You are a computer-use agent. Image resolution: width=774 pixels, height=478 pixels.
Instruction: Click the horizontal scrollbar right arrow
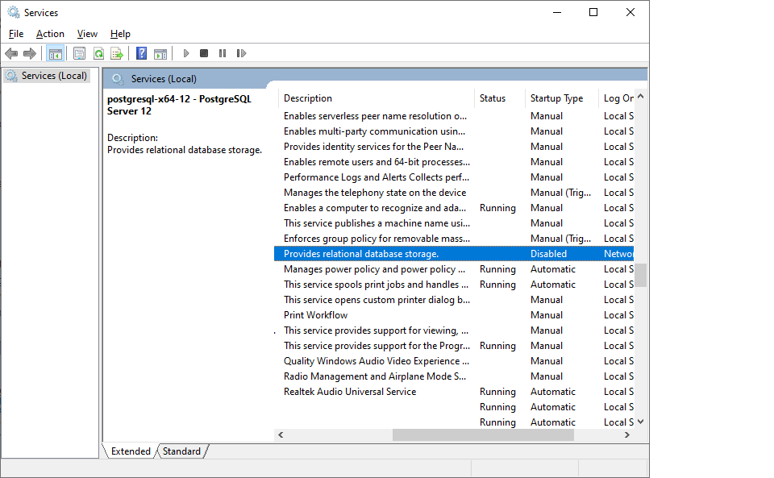pyautogui.click(x=627, y=435)
